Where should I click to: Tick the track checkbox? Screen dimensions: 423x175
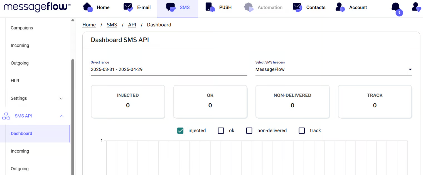pyautogui.click(x=302, y=131)
